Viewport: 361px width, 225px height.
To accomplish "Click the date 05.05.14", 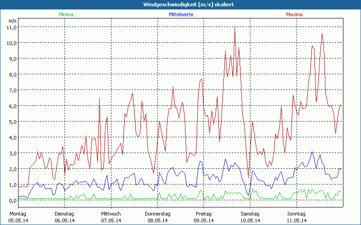I will click(x=19, y=220).
